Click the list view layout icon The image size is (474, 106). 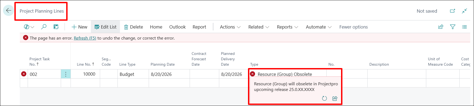tap(465, 27)
